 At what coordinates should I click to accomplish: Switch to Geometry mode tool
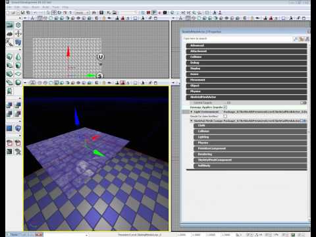pyautogui.click(x=18, y=25)
